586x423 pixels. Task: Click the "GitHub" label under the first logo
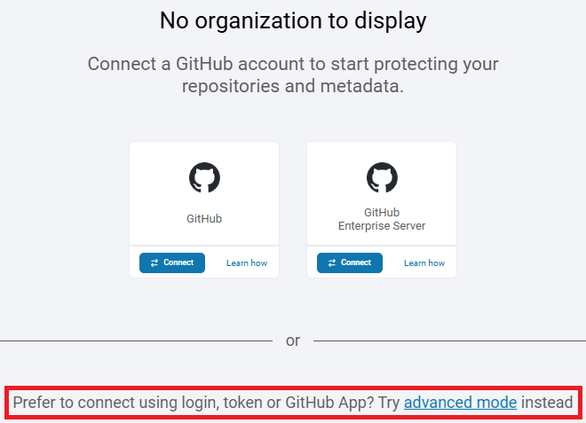click(204, 218)
